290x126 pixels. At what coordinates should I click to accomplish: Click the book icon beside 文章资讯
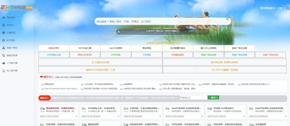click(3, 33)
